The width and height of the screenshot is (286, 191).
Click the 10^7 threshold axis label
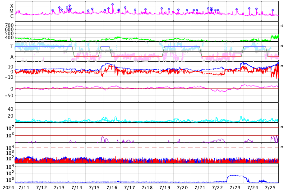coord(9,128)
